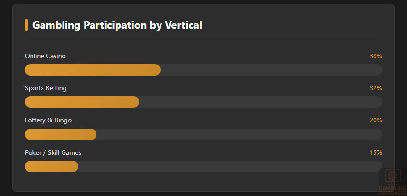Click the orange filled Online Casino bar
The width and height of the screenshot is (407, 196).
[x=92, y=70]
